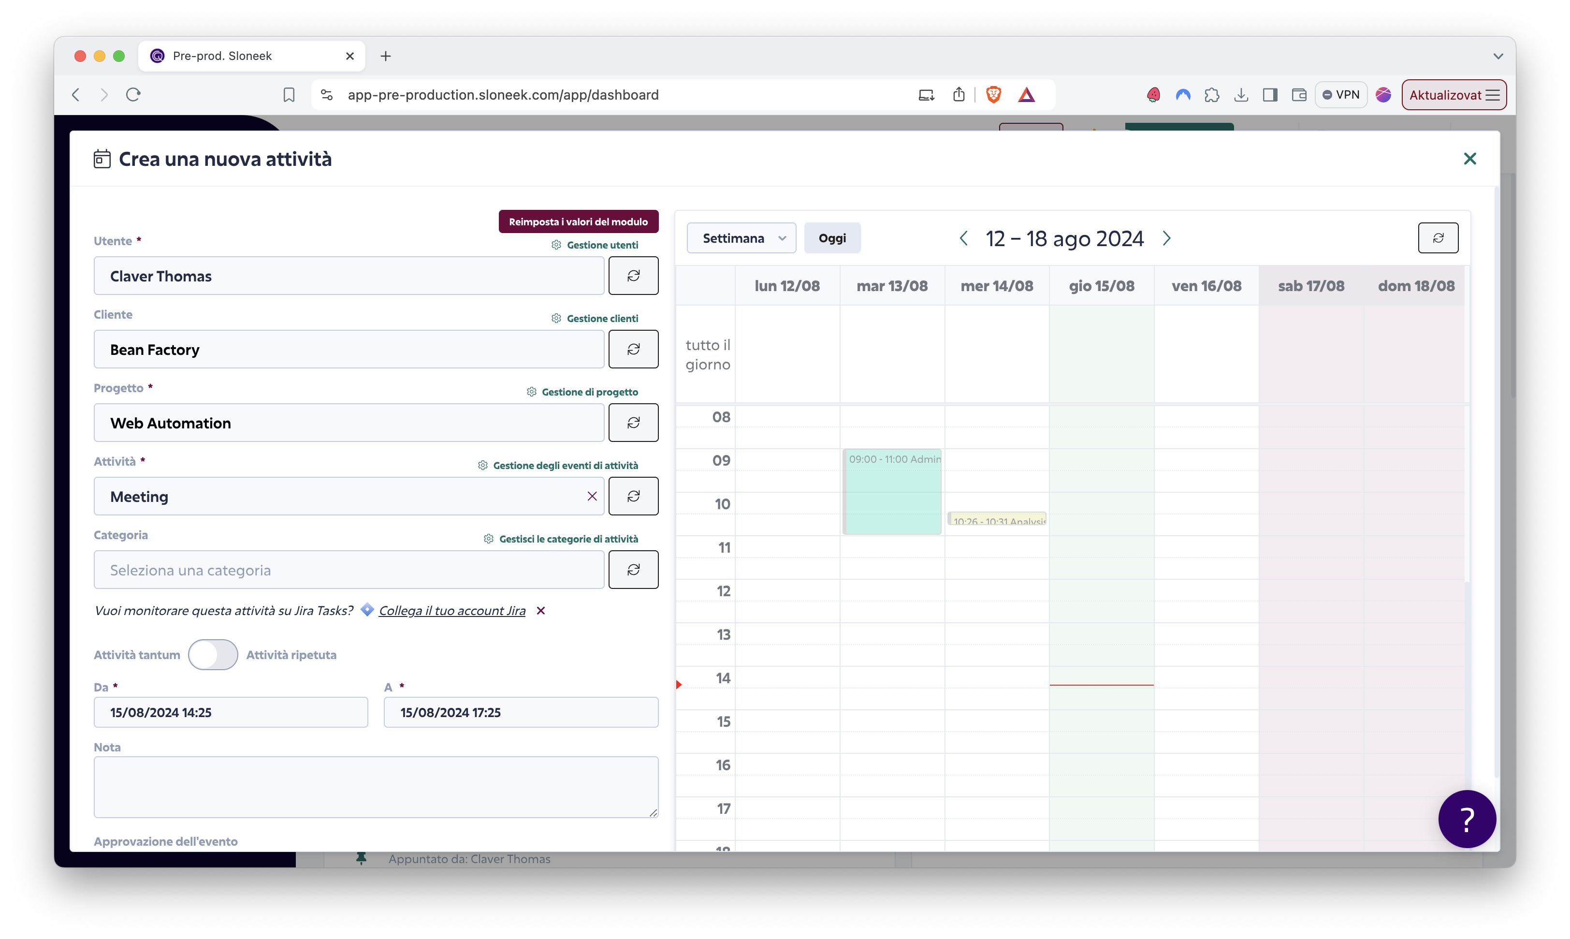Close the Crea una nuova attività dialog
Viewport: 1570px width, 939px height.
[1469, 159]
